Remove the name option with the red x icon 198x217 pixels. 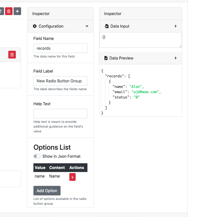click(x=72, y=177)
